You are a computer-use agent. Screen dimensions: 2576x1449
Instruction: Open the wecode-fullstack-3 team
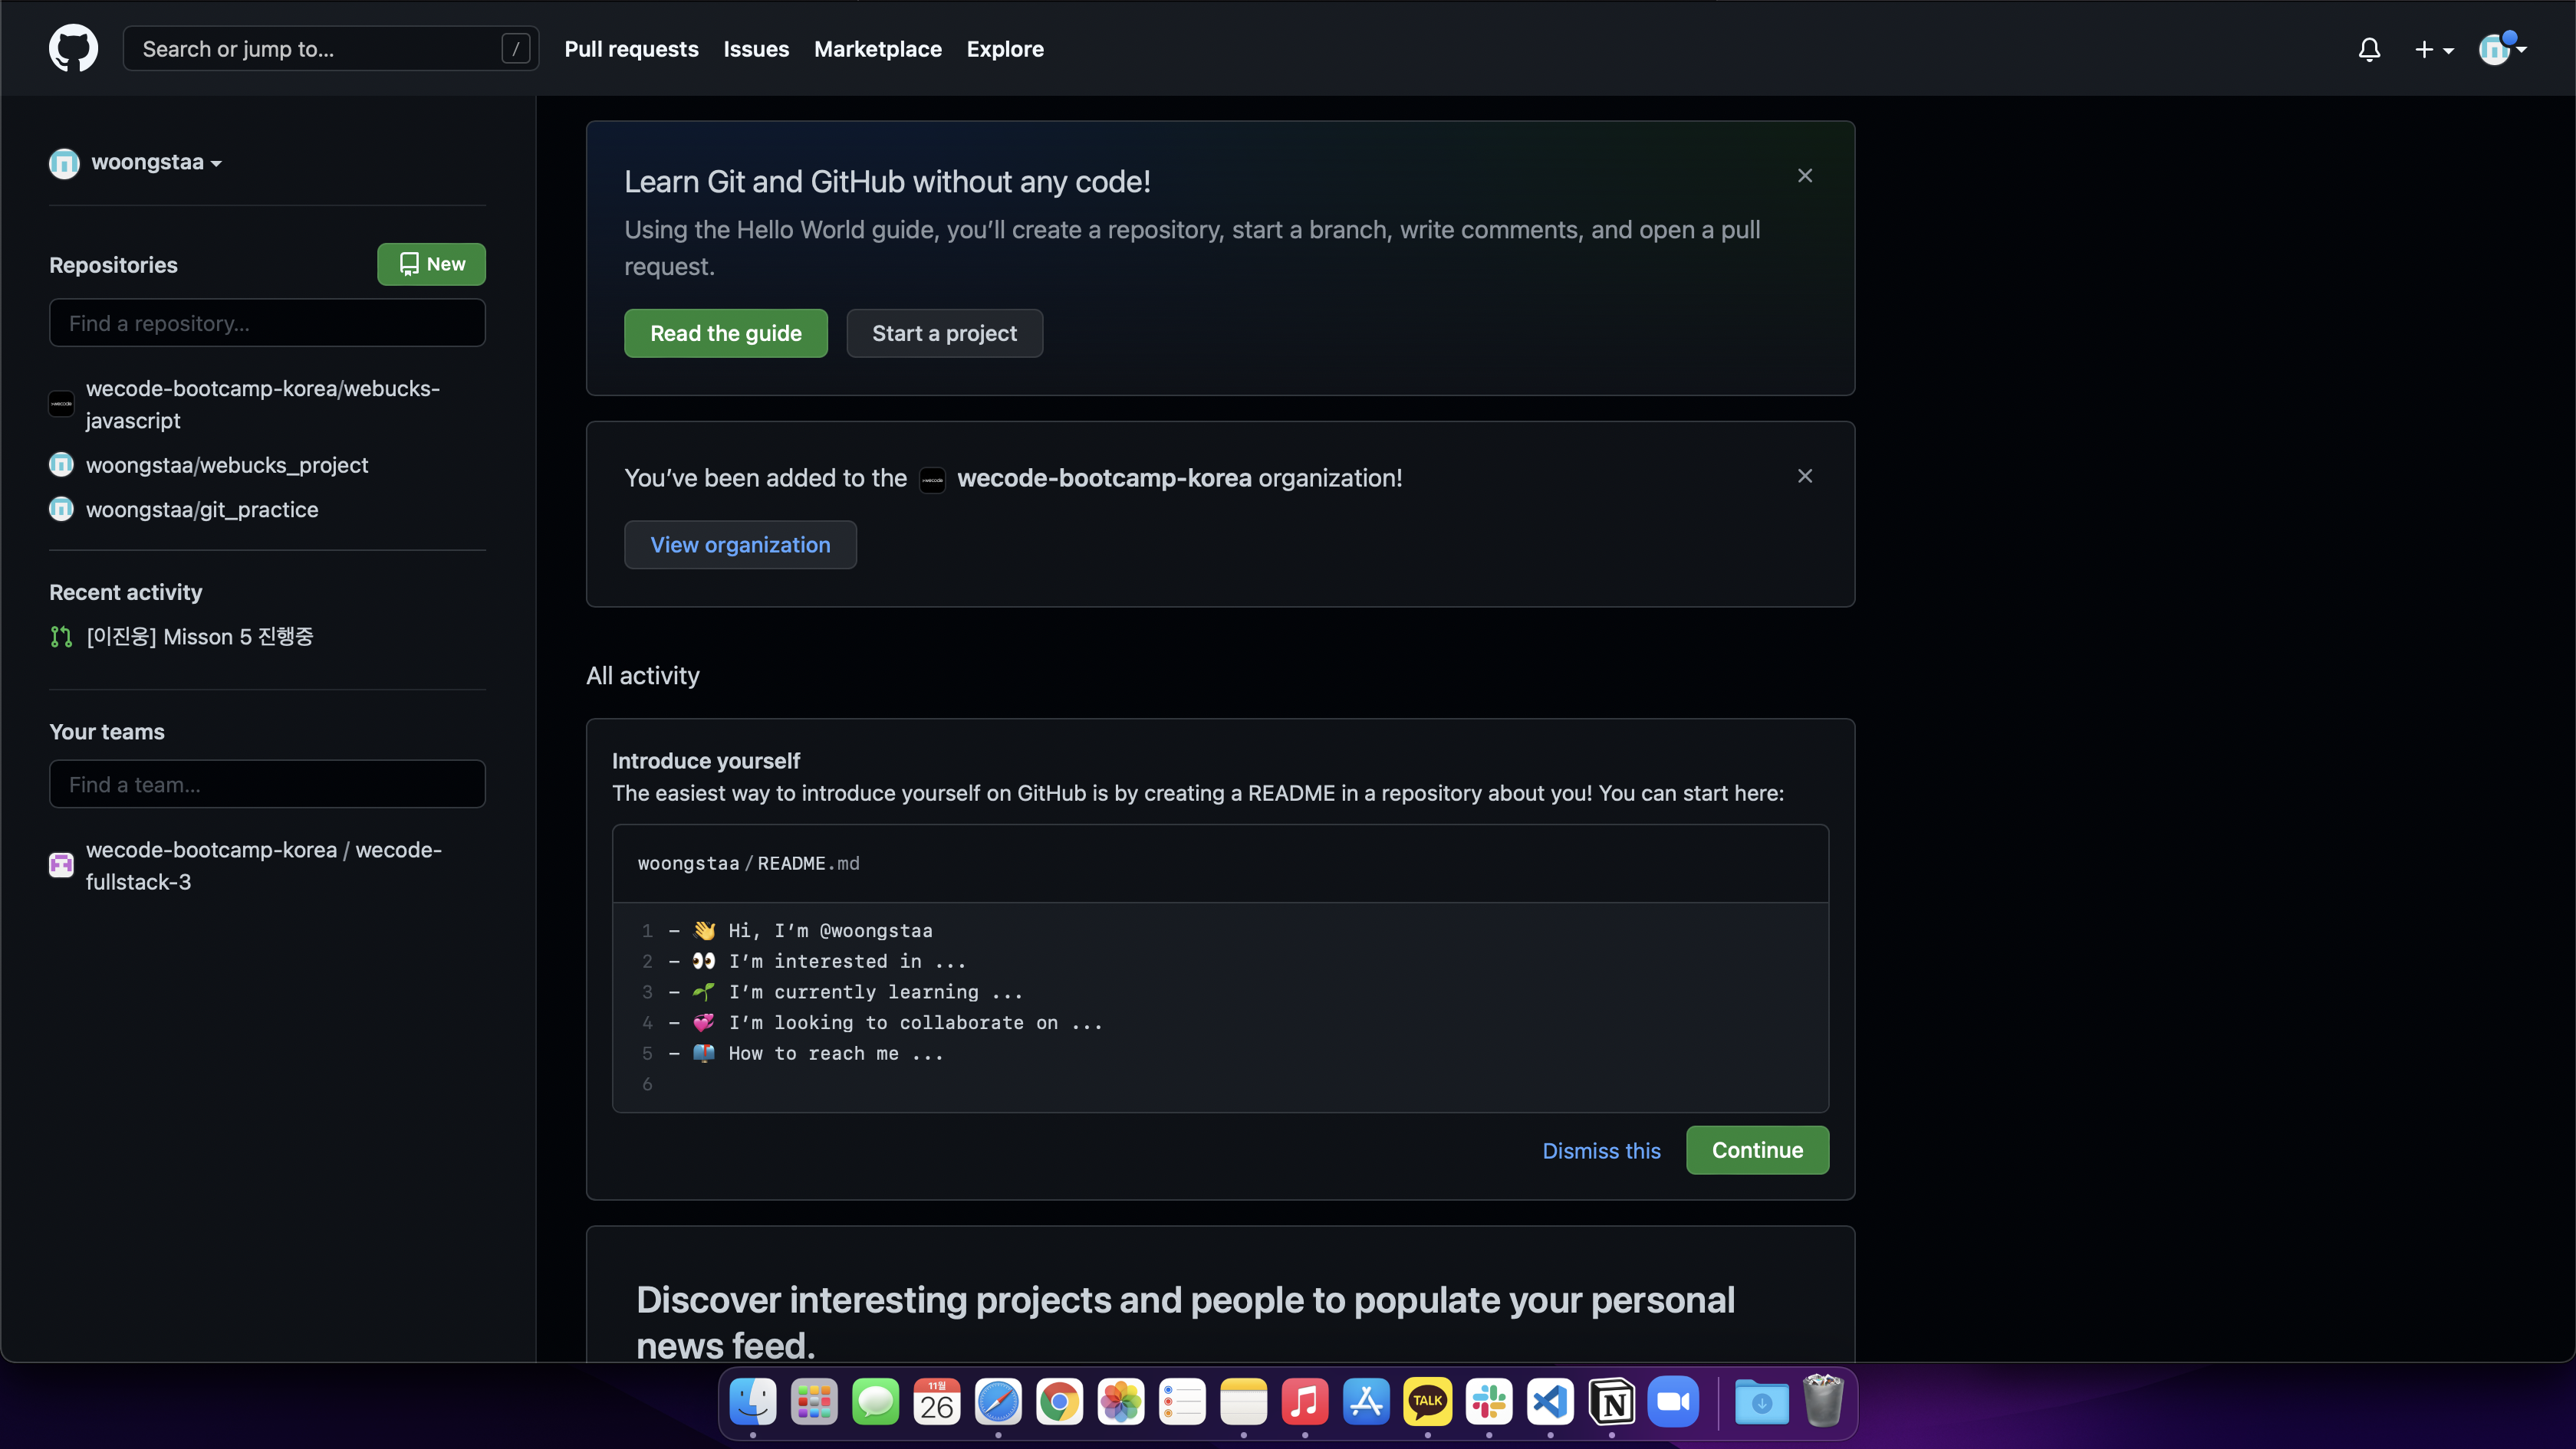click(263, 865)
